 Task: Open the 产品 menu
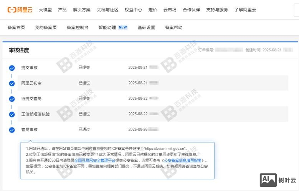click(x=62, y=10)
